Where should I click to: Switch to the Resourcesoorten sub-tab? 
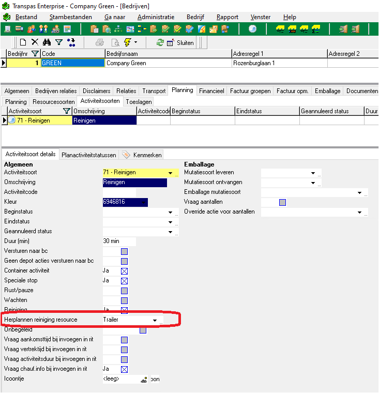point(54,102)
